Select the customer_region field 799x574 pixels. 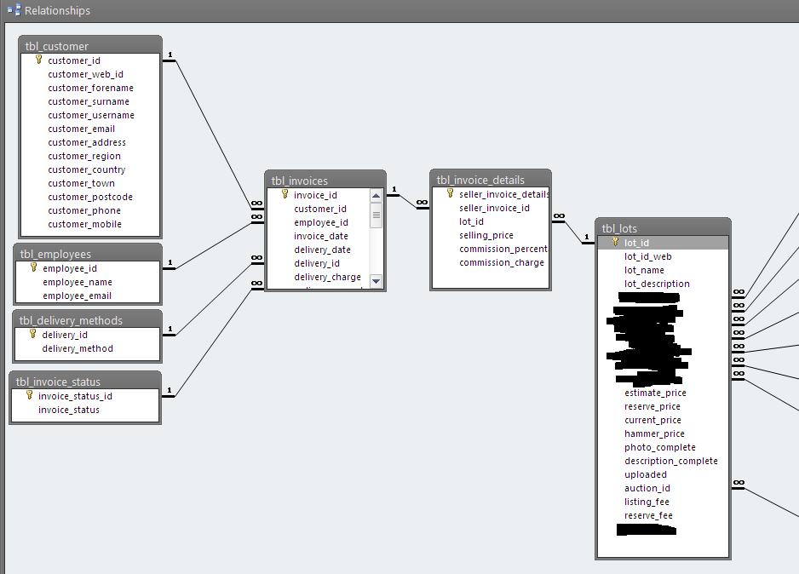84,157
